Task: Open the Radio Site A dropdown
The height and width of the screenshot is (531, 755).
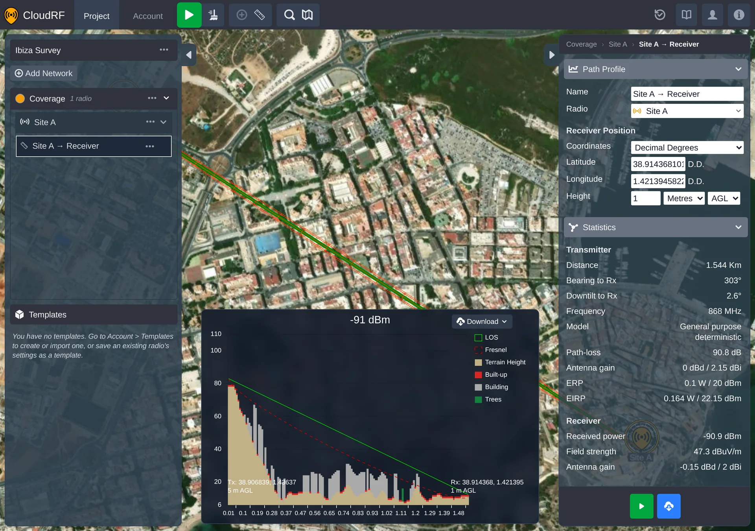Action: click(x=687, y=111)
